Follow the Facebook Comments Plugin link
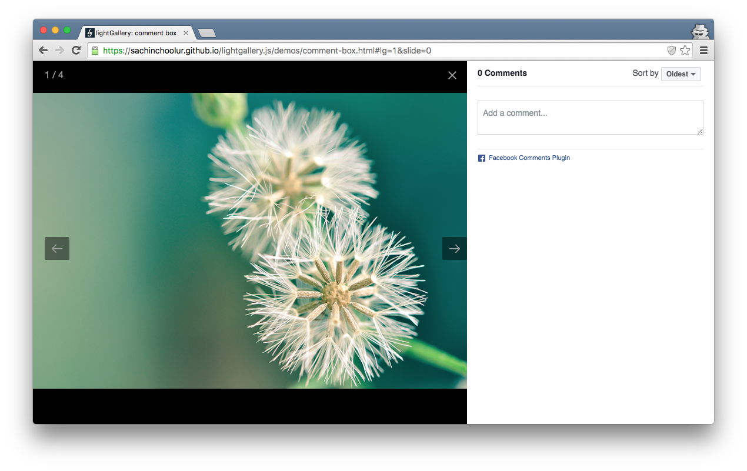 coord(529,158)
